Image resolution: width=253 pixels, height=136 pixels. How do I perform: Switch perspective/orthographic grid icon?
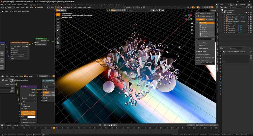192,34
